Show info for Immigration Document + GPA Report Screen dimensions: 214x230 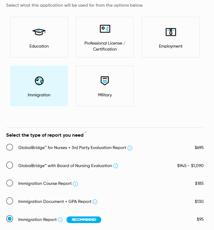pos(95,202)
